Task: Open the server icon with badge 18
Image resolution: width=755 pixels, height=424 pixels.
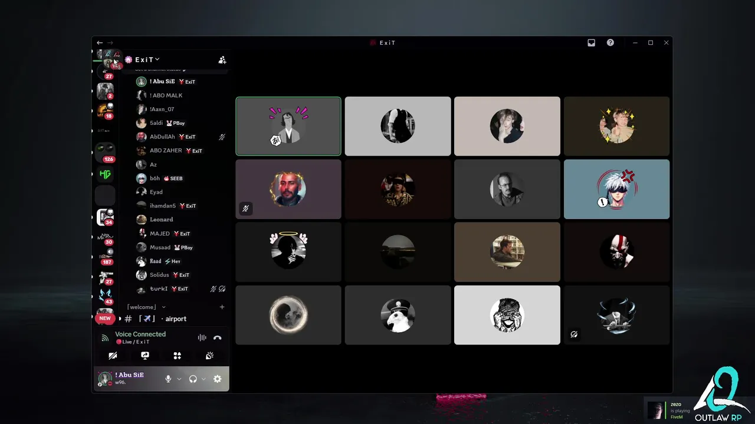Action: tap(105, 110)
